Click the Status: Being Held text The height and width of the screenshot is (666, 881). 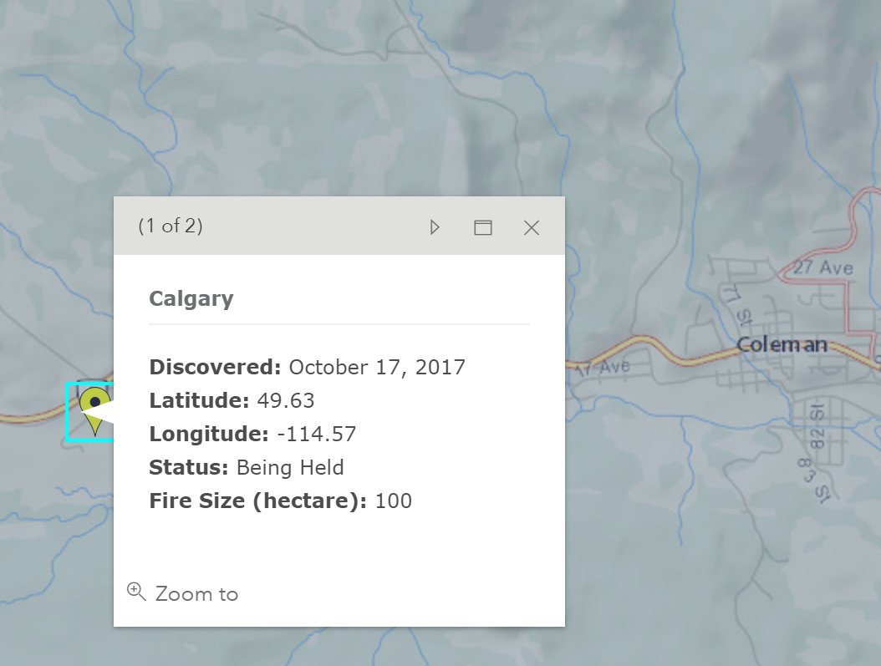[246, 468]
